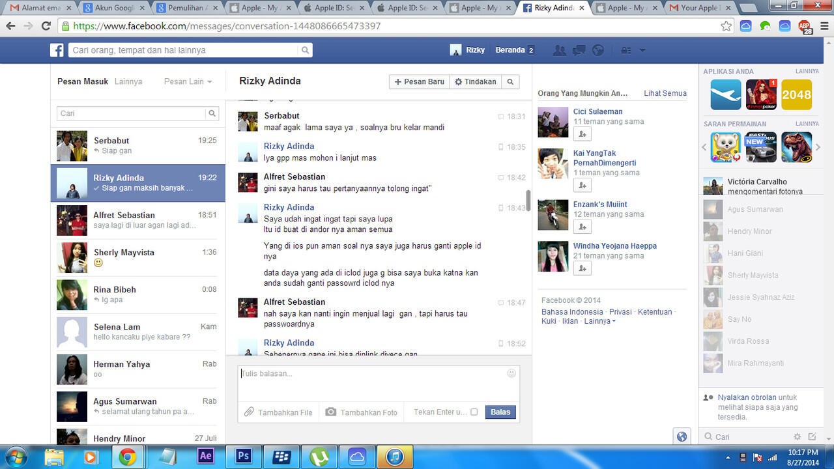Open Herman Yahya conversation in list

click(138, 369)
